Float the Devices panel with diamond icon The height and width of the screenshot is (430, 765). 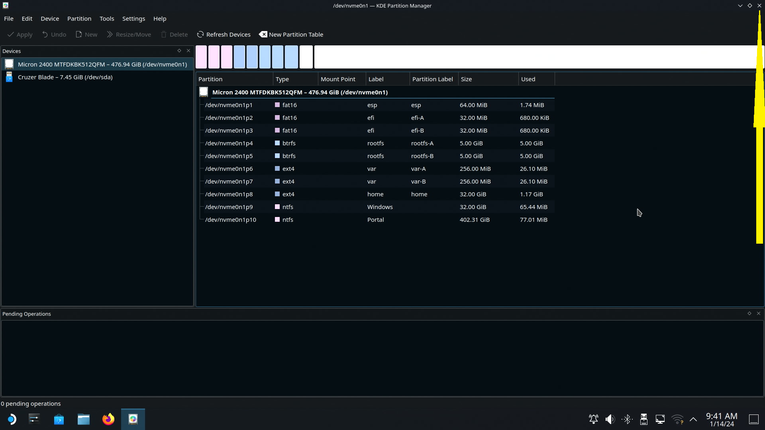point(179,51)
